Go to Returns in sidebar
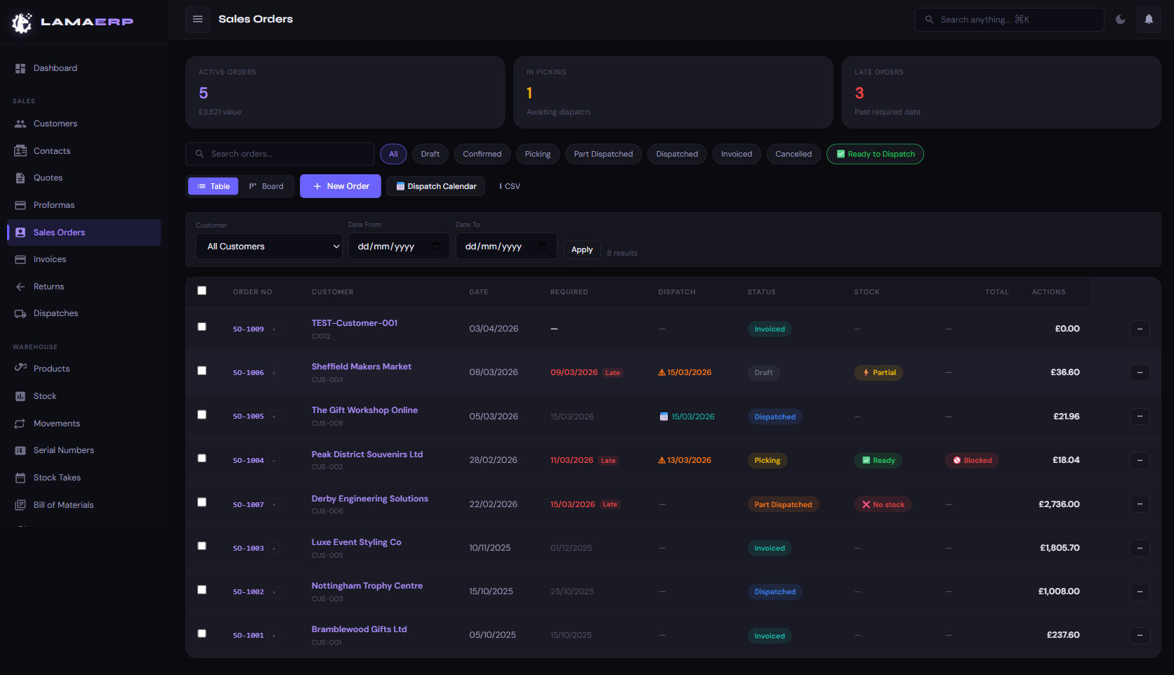The height and width of the screenshot is (675, 1174). click(48, 287)
